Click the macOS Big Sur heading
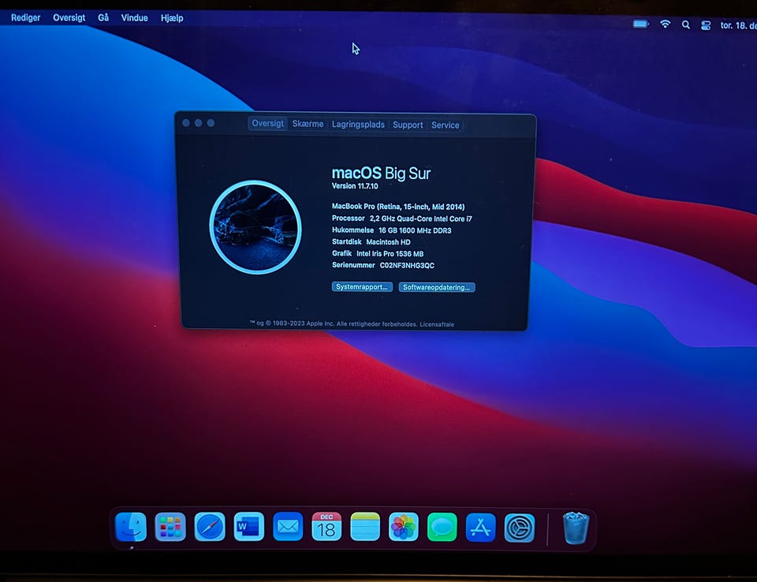 coord(381,173)
